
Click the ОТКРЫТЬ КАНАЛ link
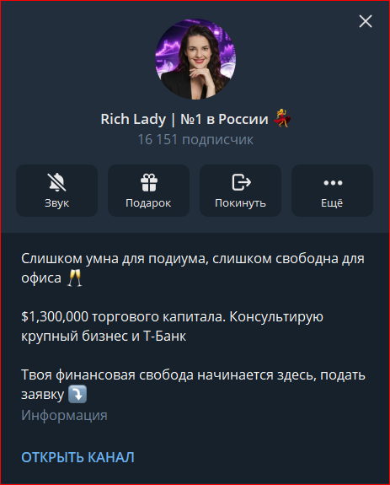(77, 457)
